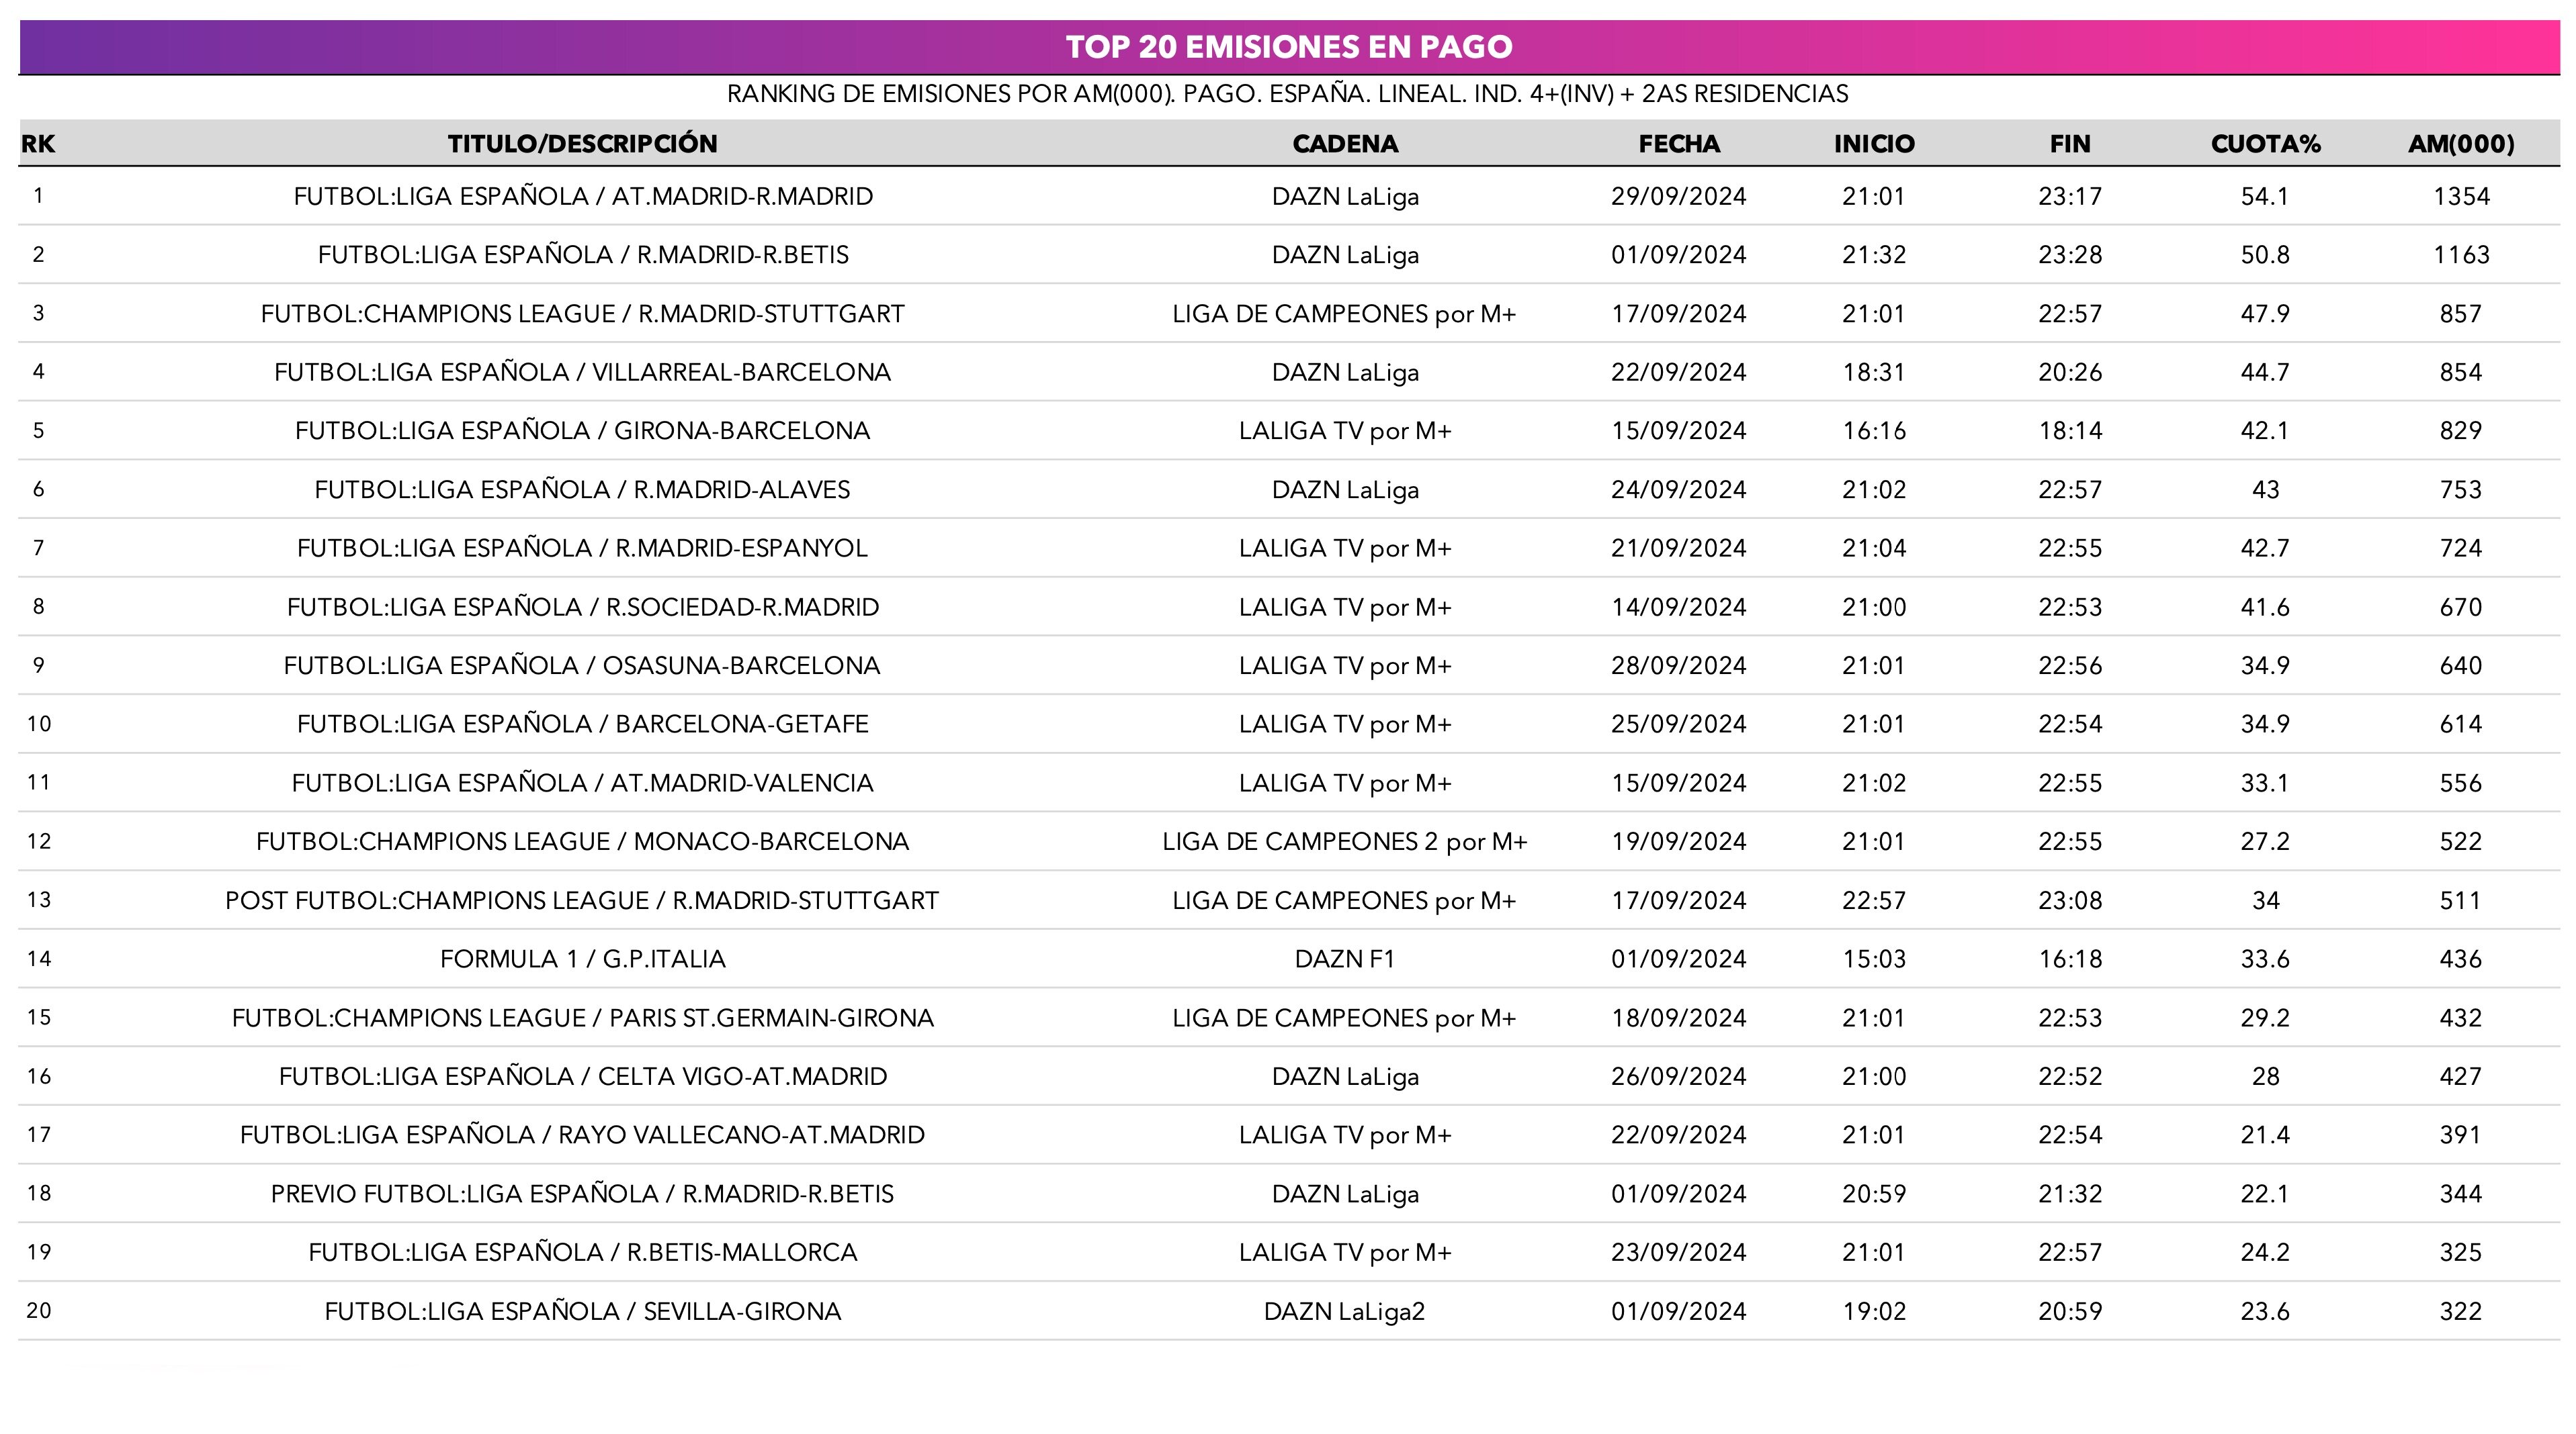Click the LIGA DE CAMPEONES 2 por M+ cell
The image size is (2576, 1434).
(x=1344, y=841)
